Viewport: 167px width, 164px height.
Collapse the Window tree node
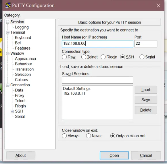click(x=8, y=54)
